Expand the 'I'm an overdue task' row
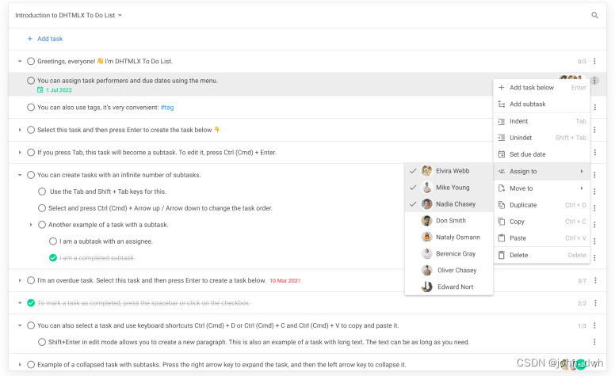Screen dimensions: 615x376 [x=20, y=280]
